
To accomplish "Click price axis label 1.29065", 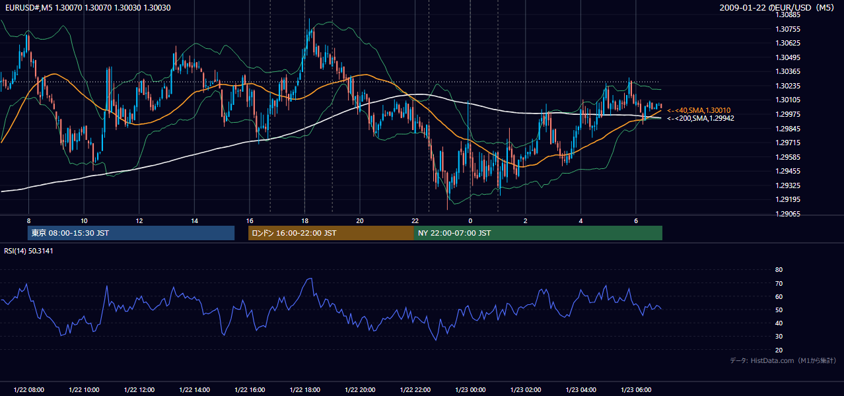I will [789, 214].
